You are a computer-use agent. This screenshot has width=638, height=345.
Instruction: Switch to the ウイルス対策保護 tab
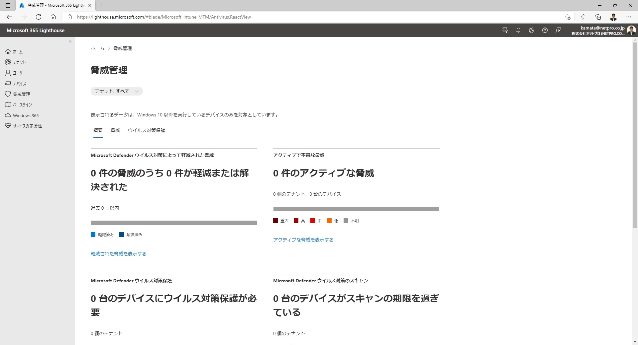pyautogui.click(x=147, y=130)
